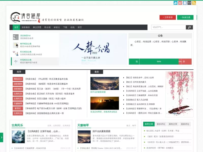Screen dimensions: 203x152
Task: Open the 标签云 menu item
Action: click(57, 27)
